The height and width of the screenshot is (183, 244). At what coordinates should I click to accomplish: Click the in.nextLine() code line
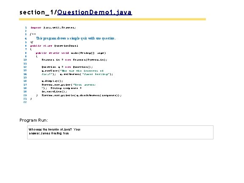[x=54, y=91]
